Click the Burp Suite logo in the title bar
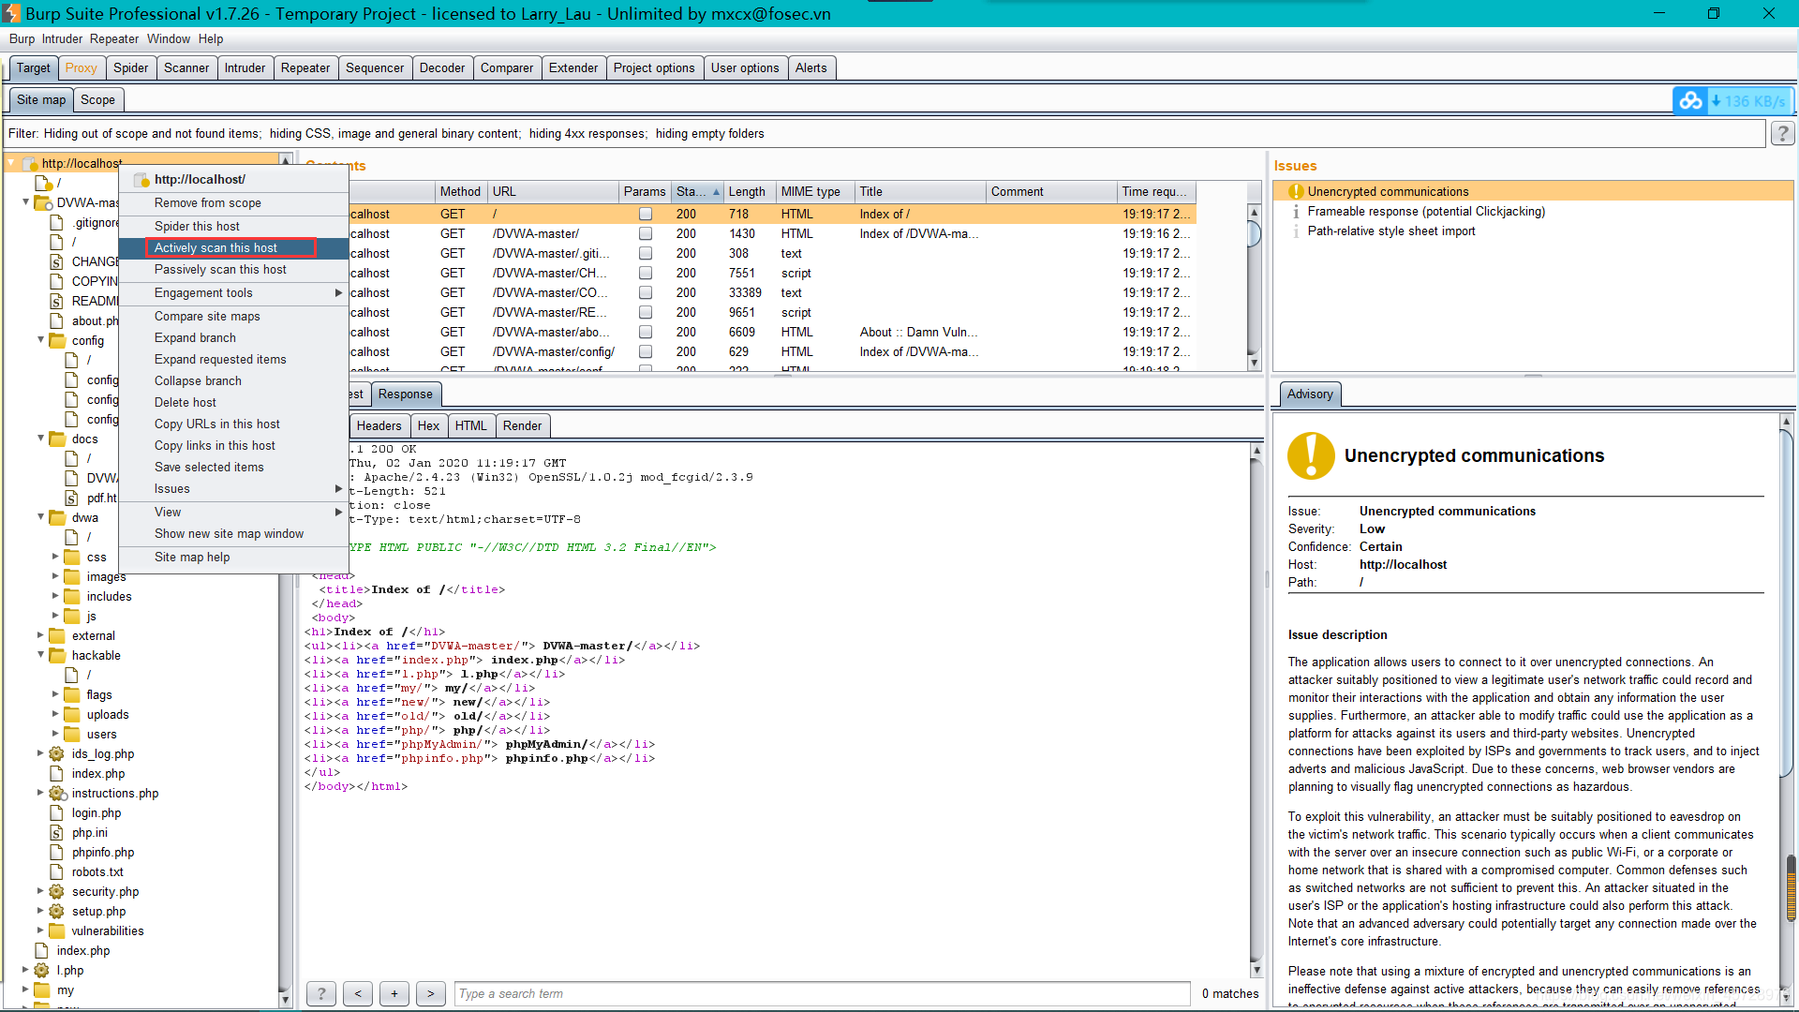This screenshot has width=1799, height=1012. tap(10, 13)
